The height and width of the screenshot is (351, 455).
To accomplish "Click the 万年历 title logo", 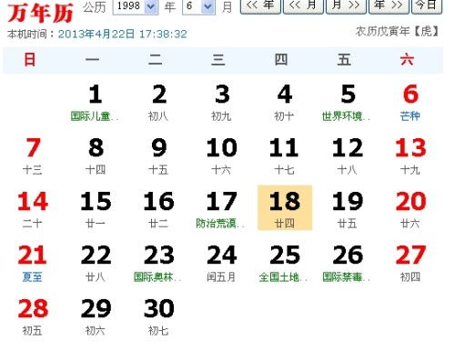I will click(40, 13).
